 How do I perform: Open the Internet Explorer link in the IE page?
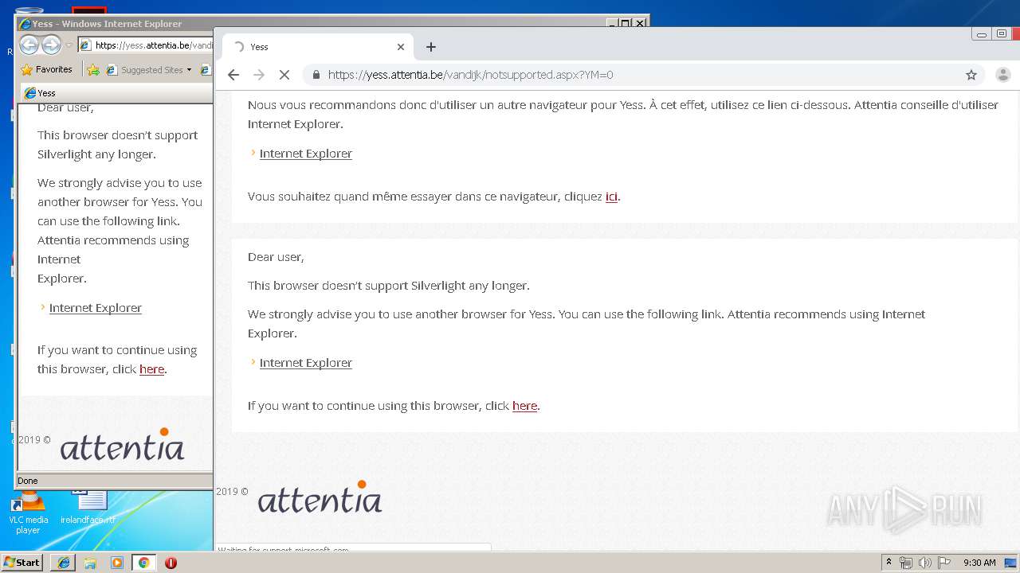tap(96, 308)
